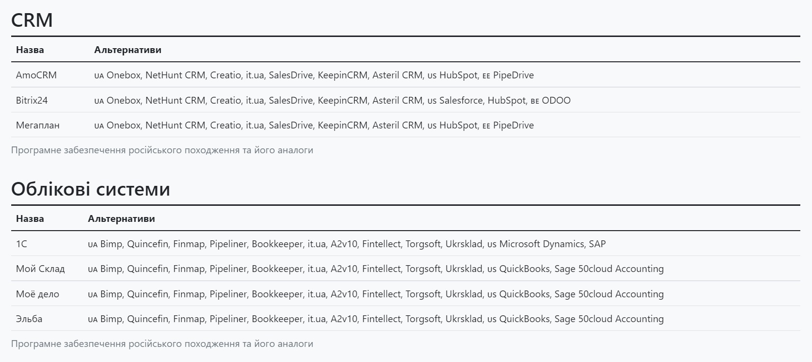Click Sage 50cloud Accounting in Эльба row
This screenshot has height=362, width=812.
(609, 319)
